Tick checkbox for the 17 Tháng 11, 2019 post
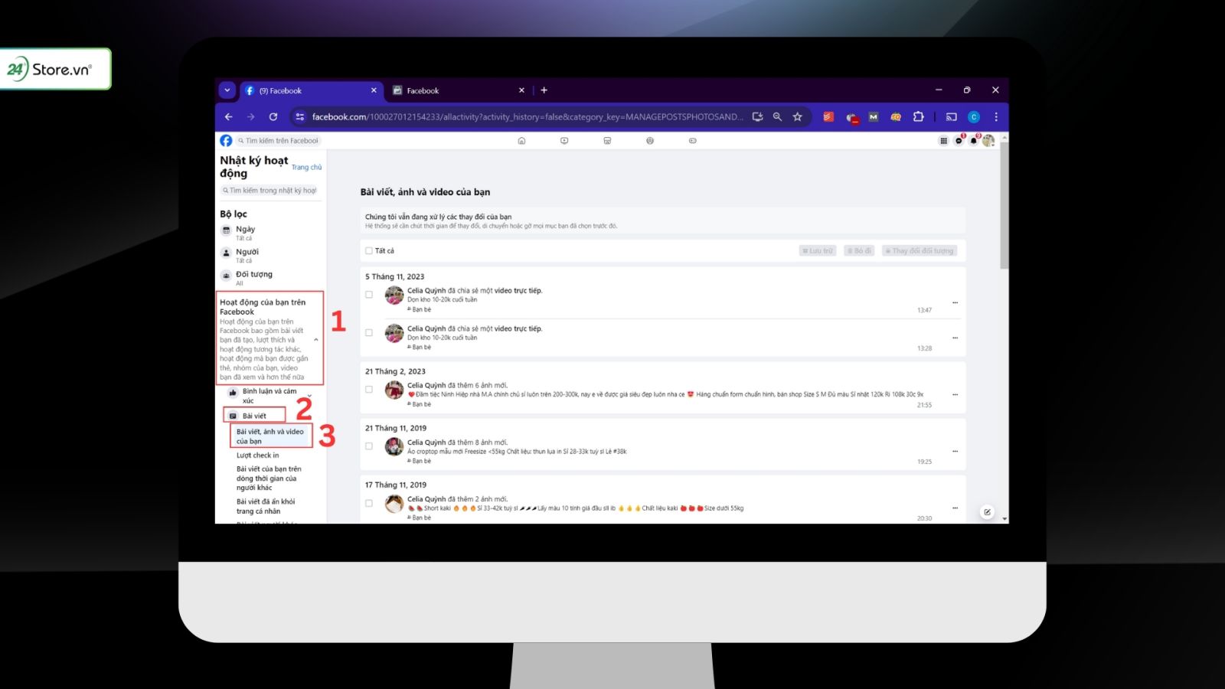This screenshot has height=689, width=1225. coord(369,504)
